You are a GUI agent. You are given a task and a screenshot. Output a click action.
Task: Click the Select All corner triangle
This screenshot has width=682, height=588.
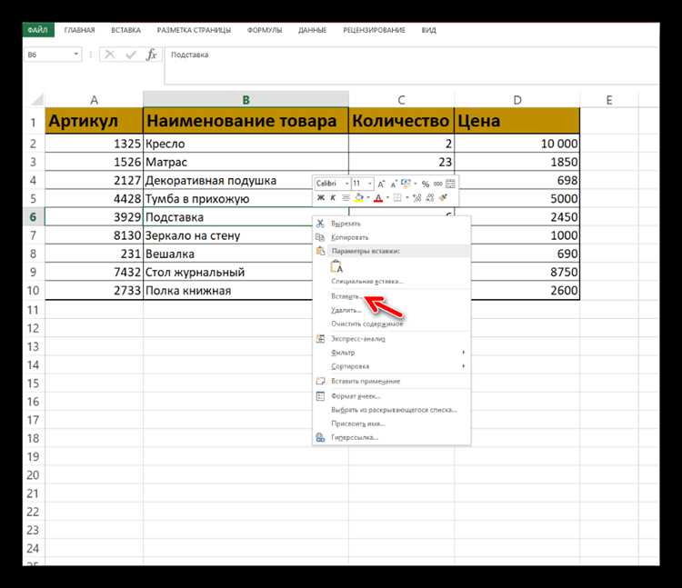click(x=37, y=100)
